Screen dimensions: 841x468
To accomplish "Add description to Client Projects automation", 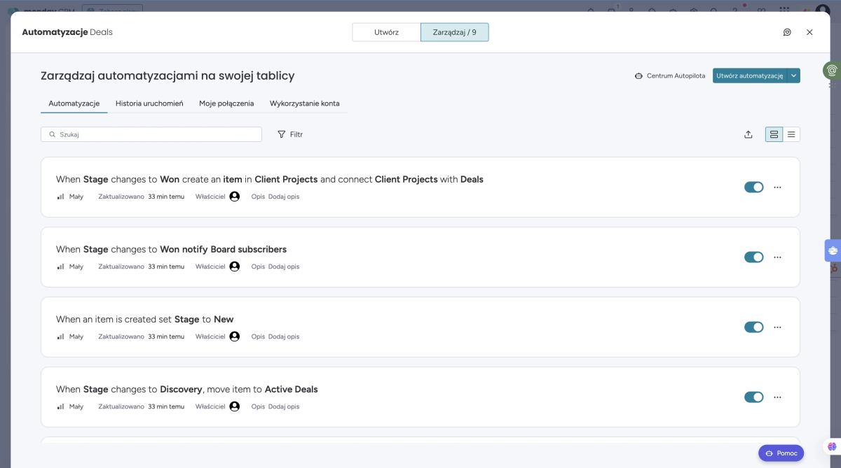I will [284, 197].
